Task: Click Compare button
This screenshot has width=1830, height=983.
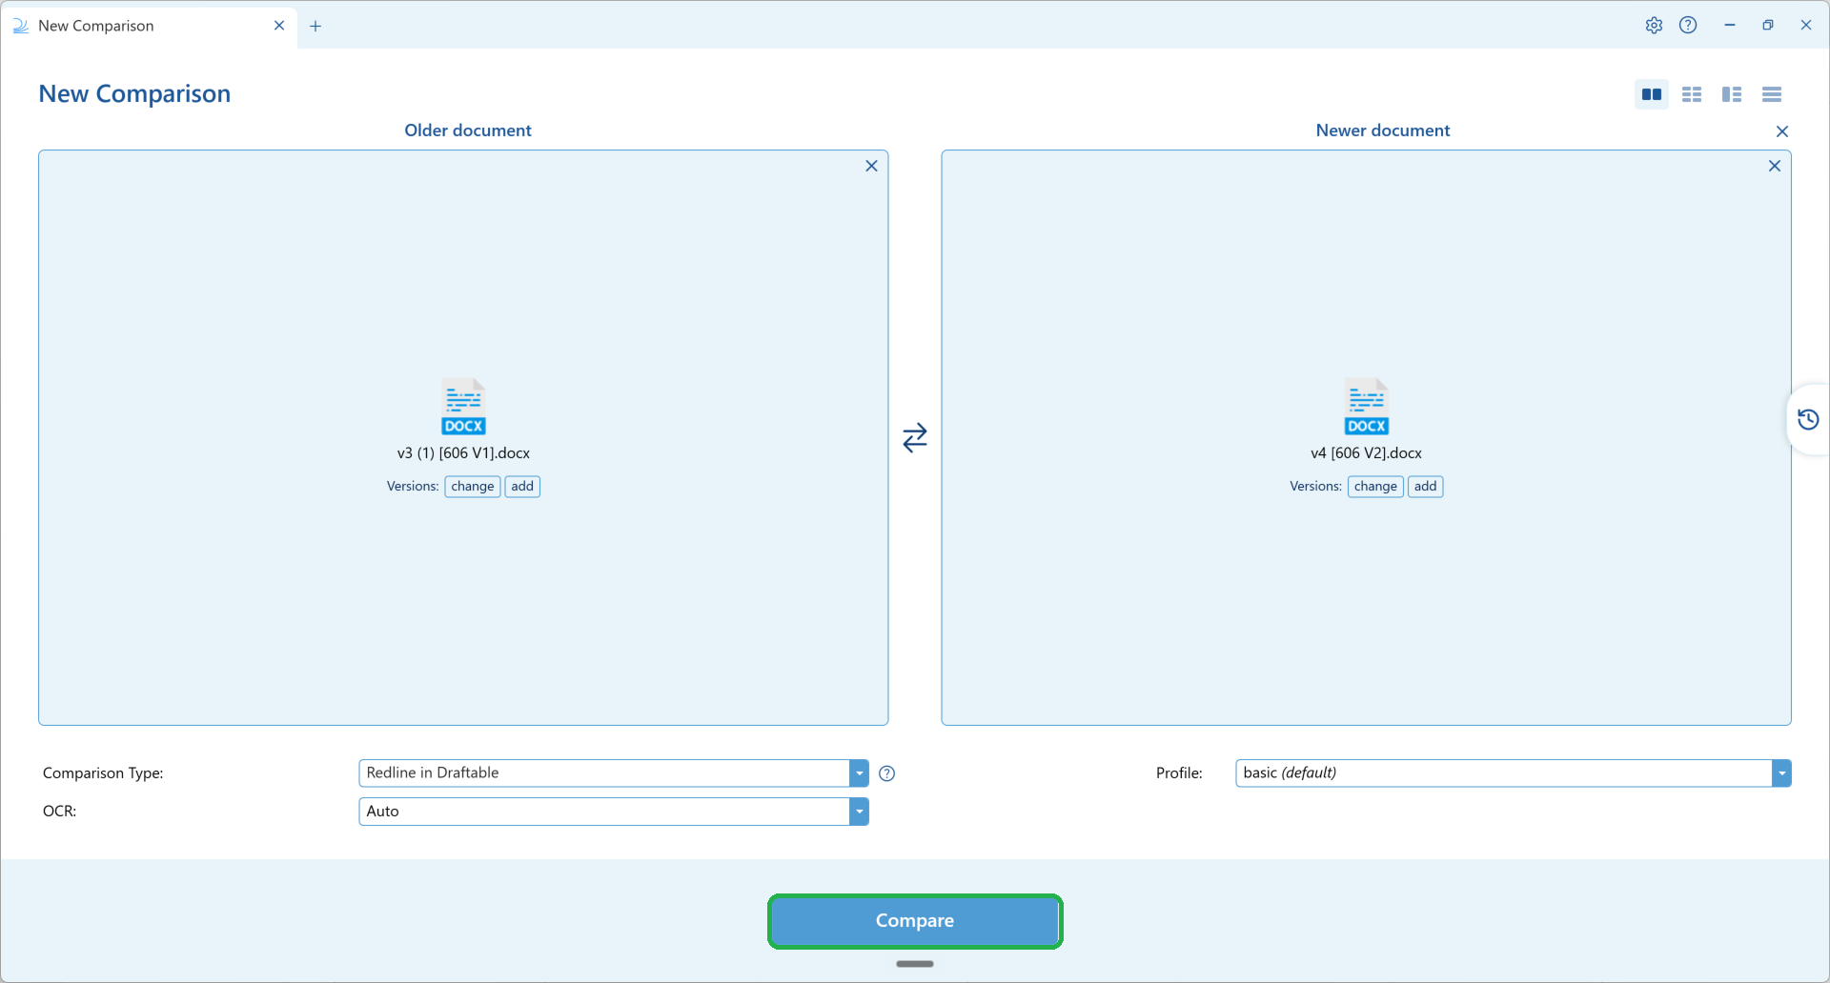Action: pyautogui.click(x=915, y=921)
